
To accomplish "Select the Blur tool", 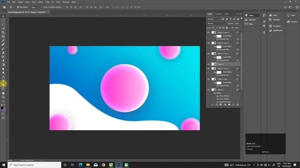I will [x=3, y=69].
